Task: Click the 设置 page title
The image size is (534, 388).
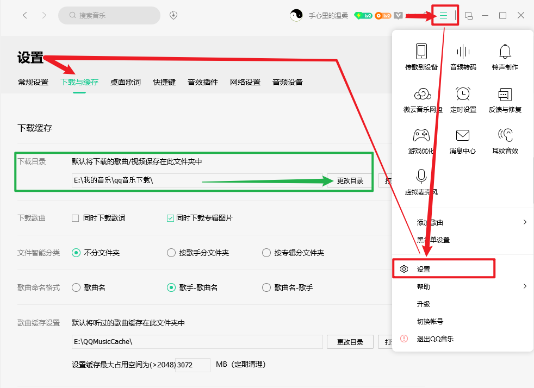Action: (30, 58)
